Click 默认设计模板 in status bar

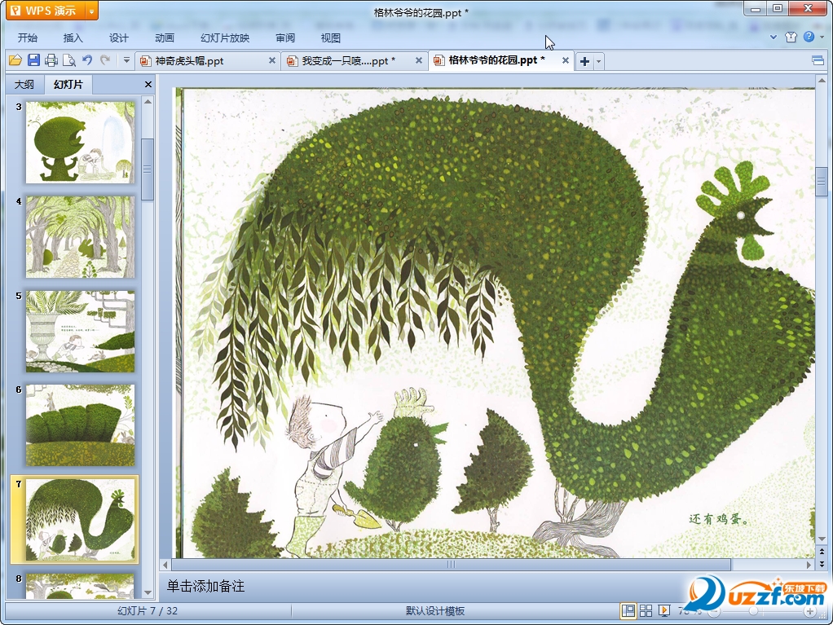tap(435, 611)
